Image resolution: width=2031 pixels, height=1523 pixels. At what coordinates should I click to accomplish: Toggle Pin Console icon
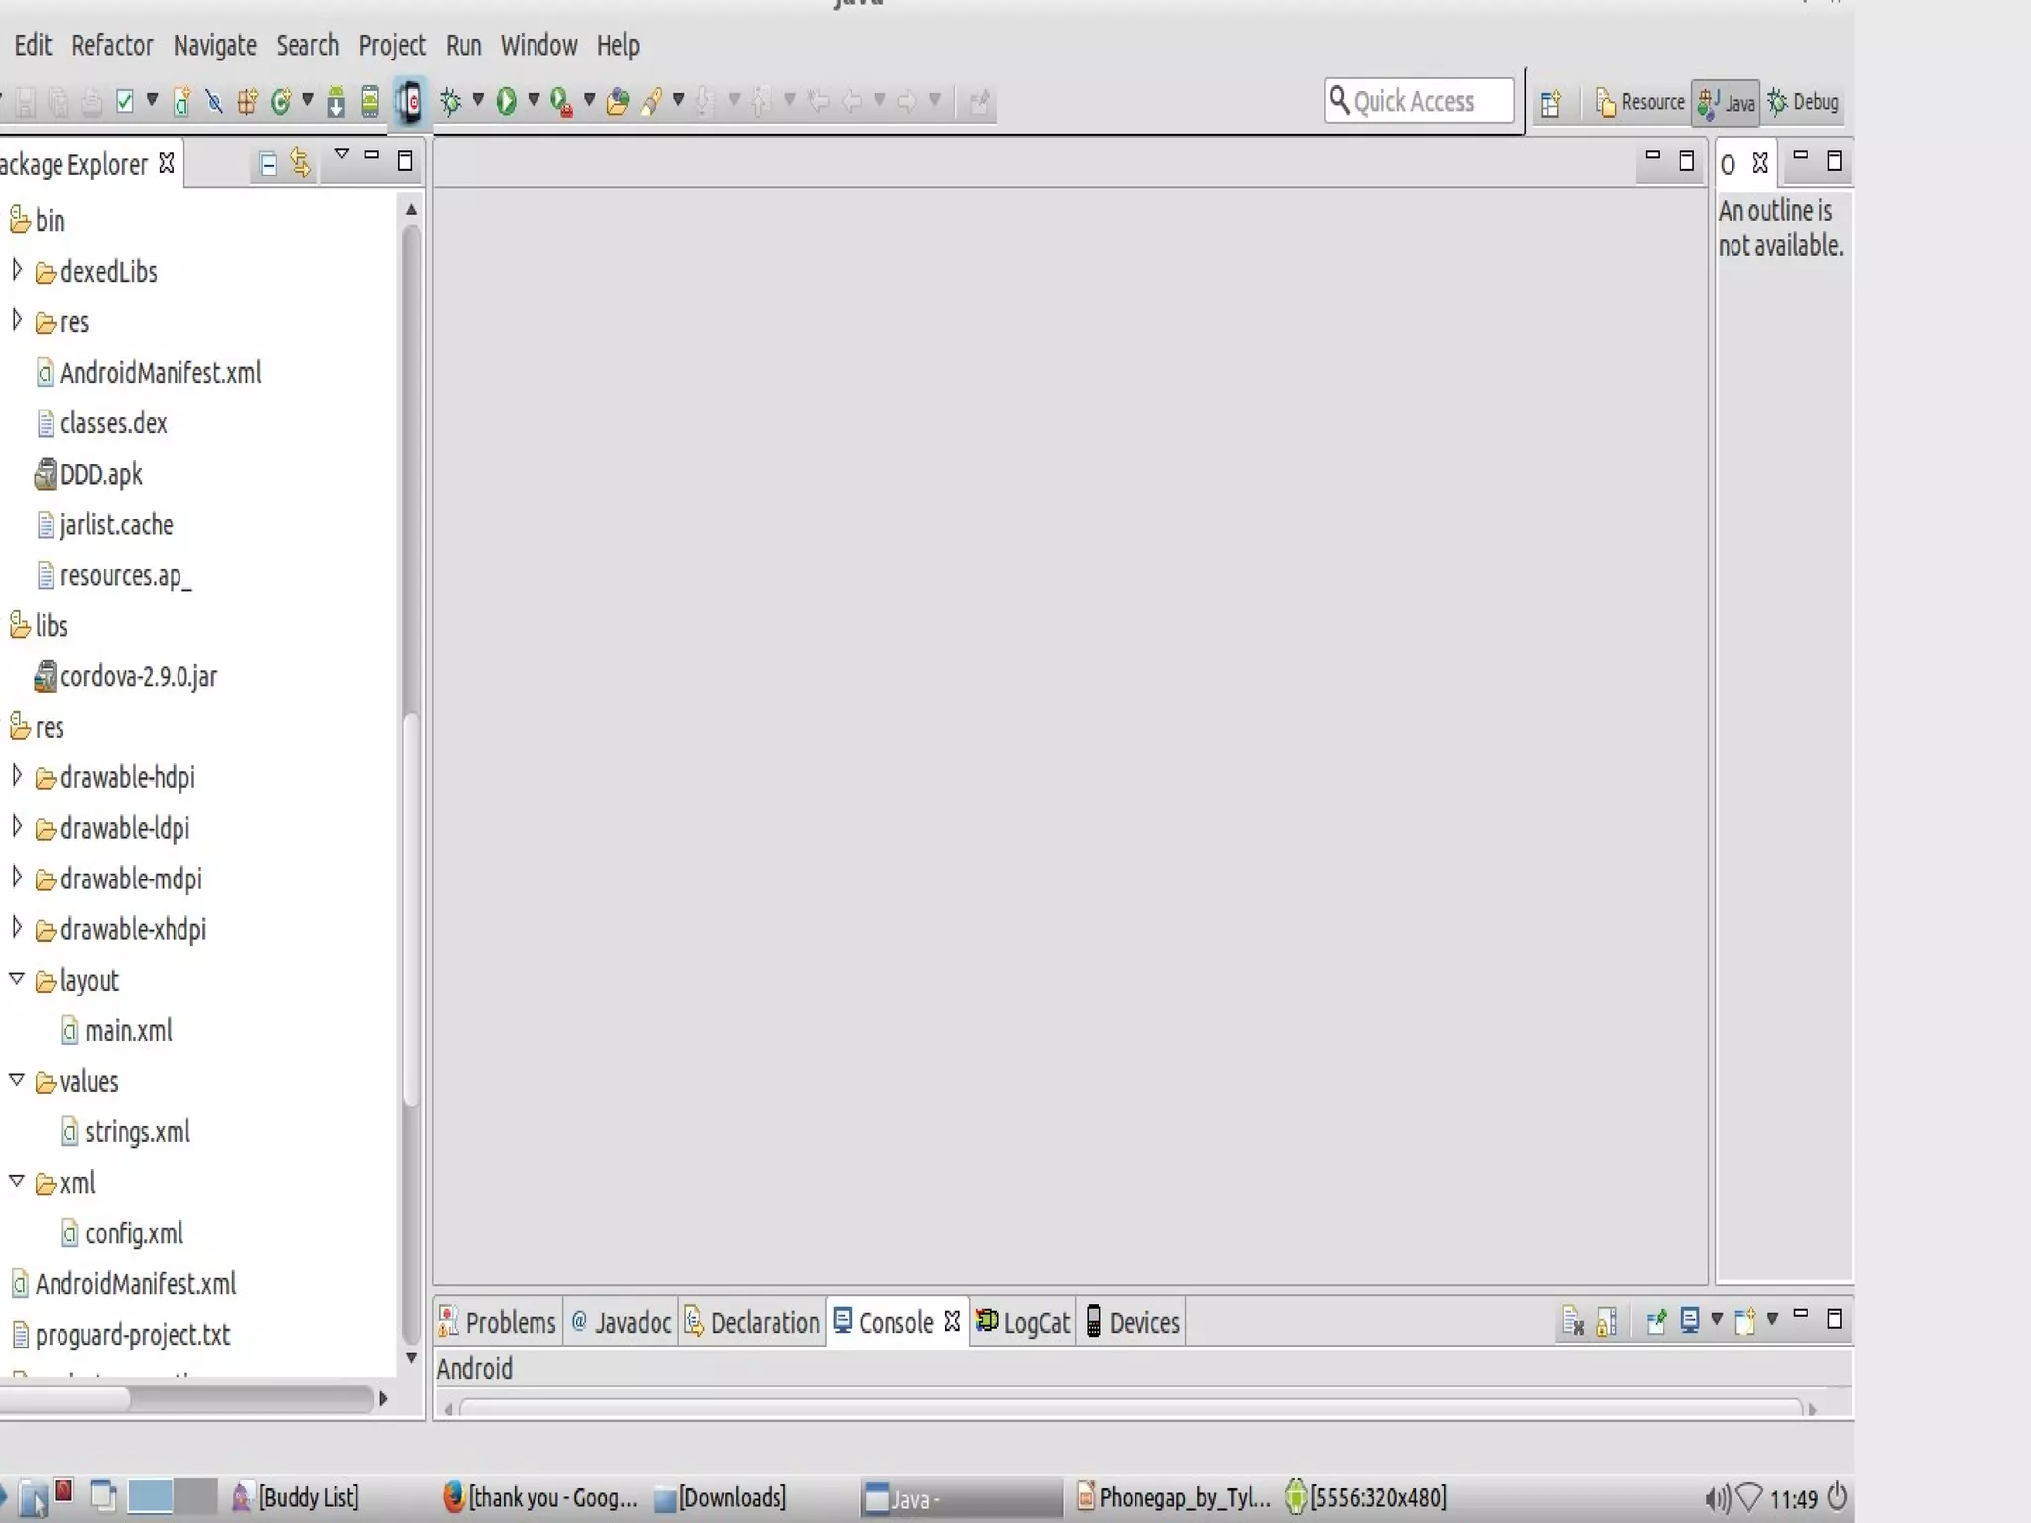pos(1655,1321)
